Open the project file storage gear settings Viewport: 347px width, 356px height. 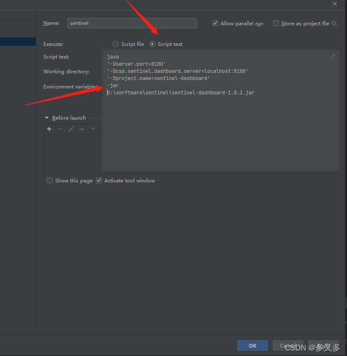click(334, 23)
